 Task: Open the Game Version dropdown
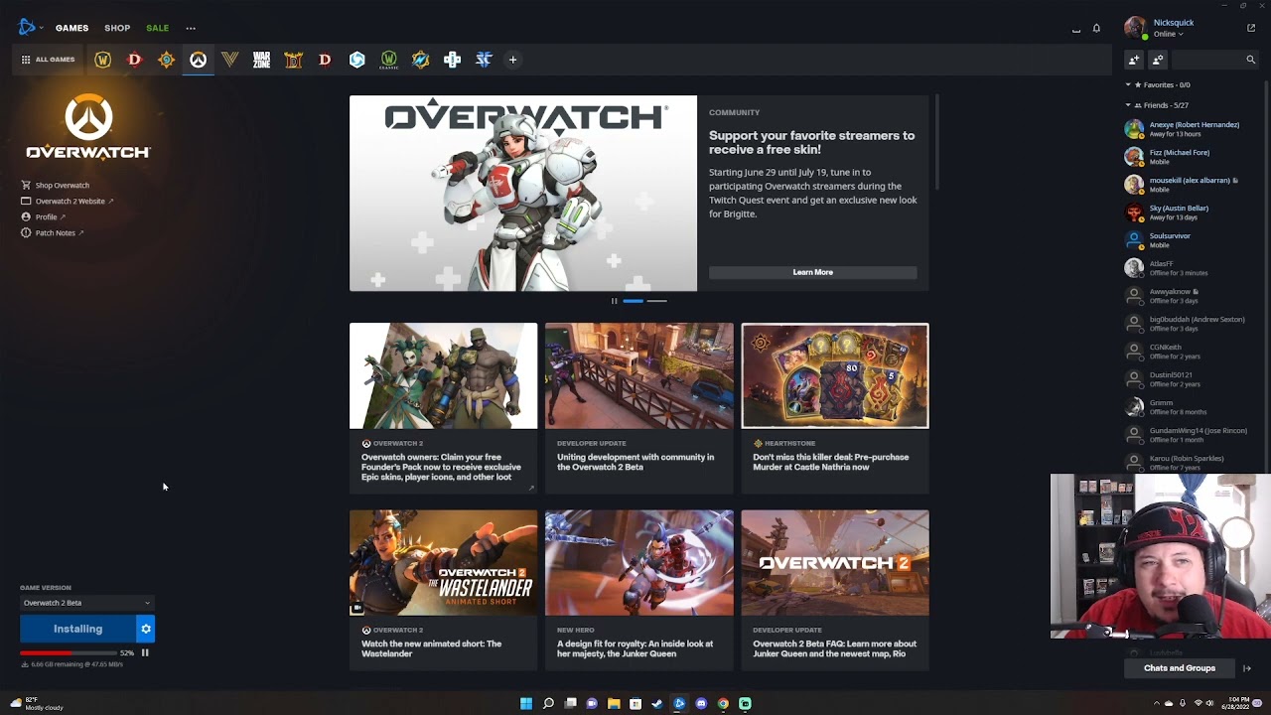pyautogui.click(x=87, y=603)
